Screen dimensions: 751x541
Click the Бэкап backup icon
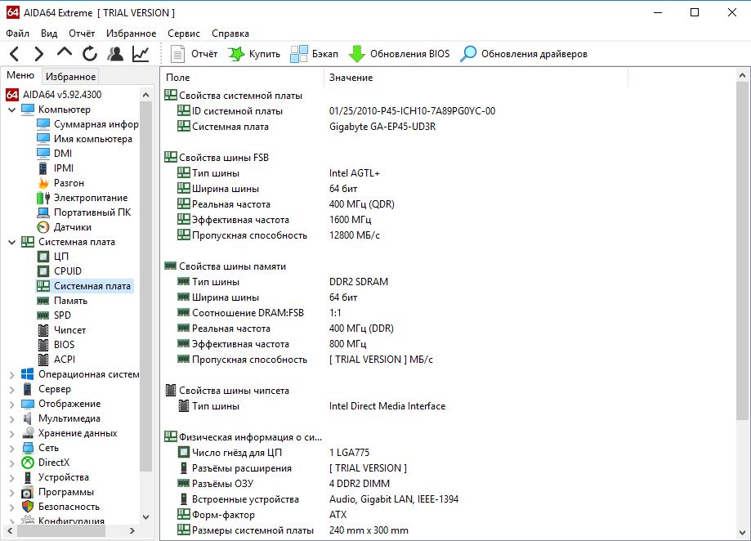pyautogui.click(x=299, y=54)
